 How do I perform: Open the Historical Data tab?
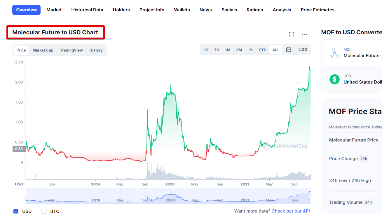click(x=87, y=10)
